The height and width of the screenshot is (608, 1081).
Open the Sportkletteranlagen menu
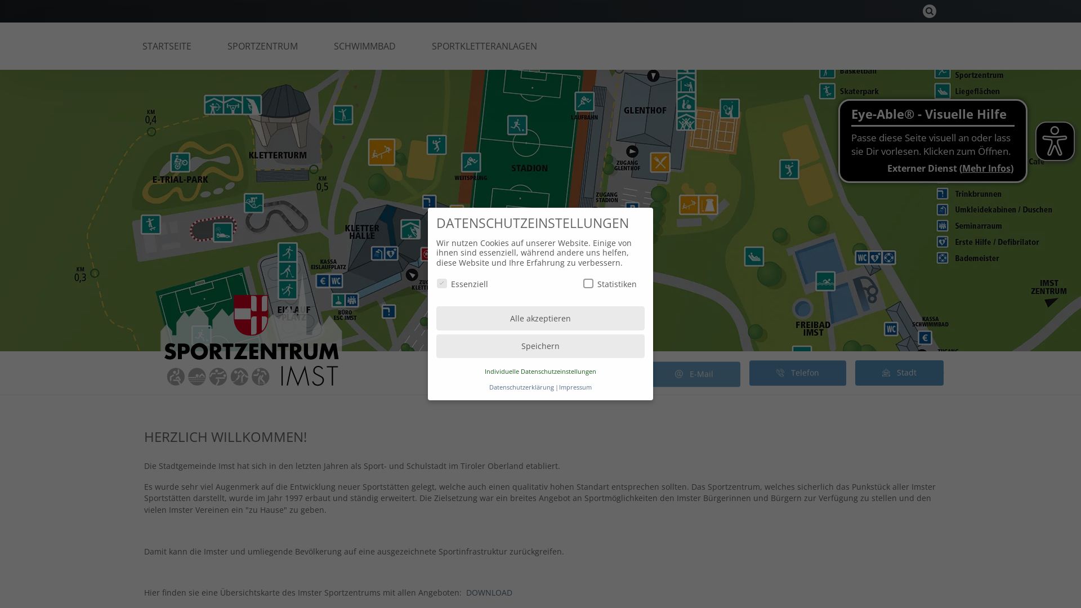484,46
